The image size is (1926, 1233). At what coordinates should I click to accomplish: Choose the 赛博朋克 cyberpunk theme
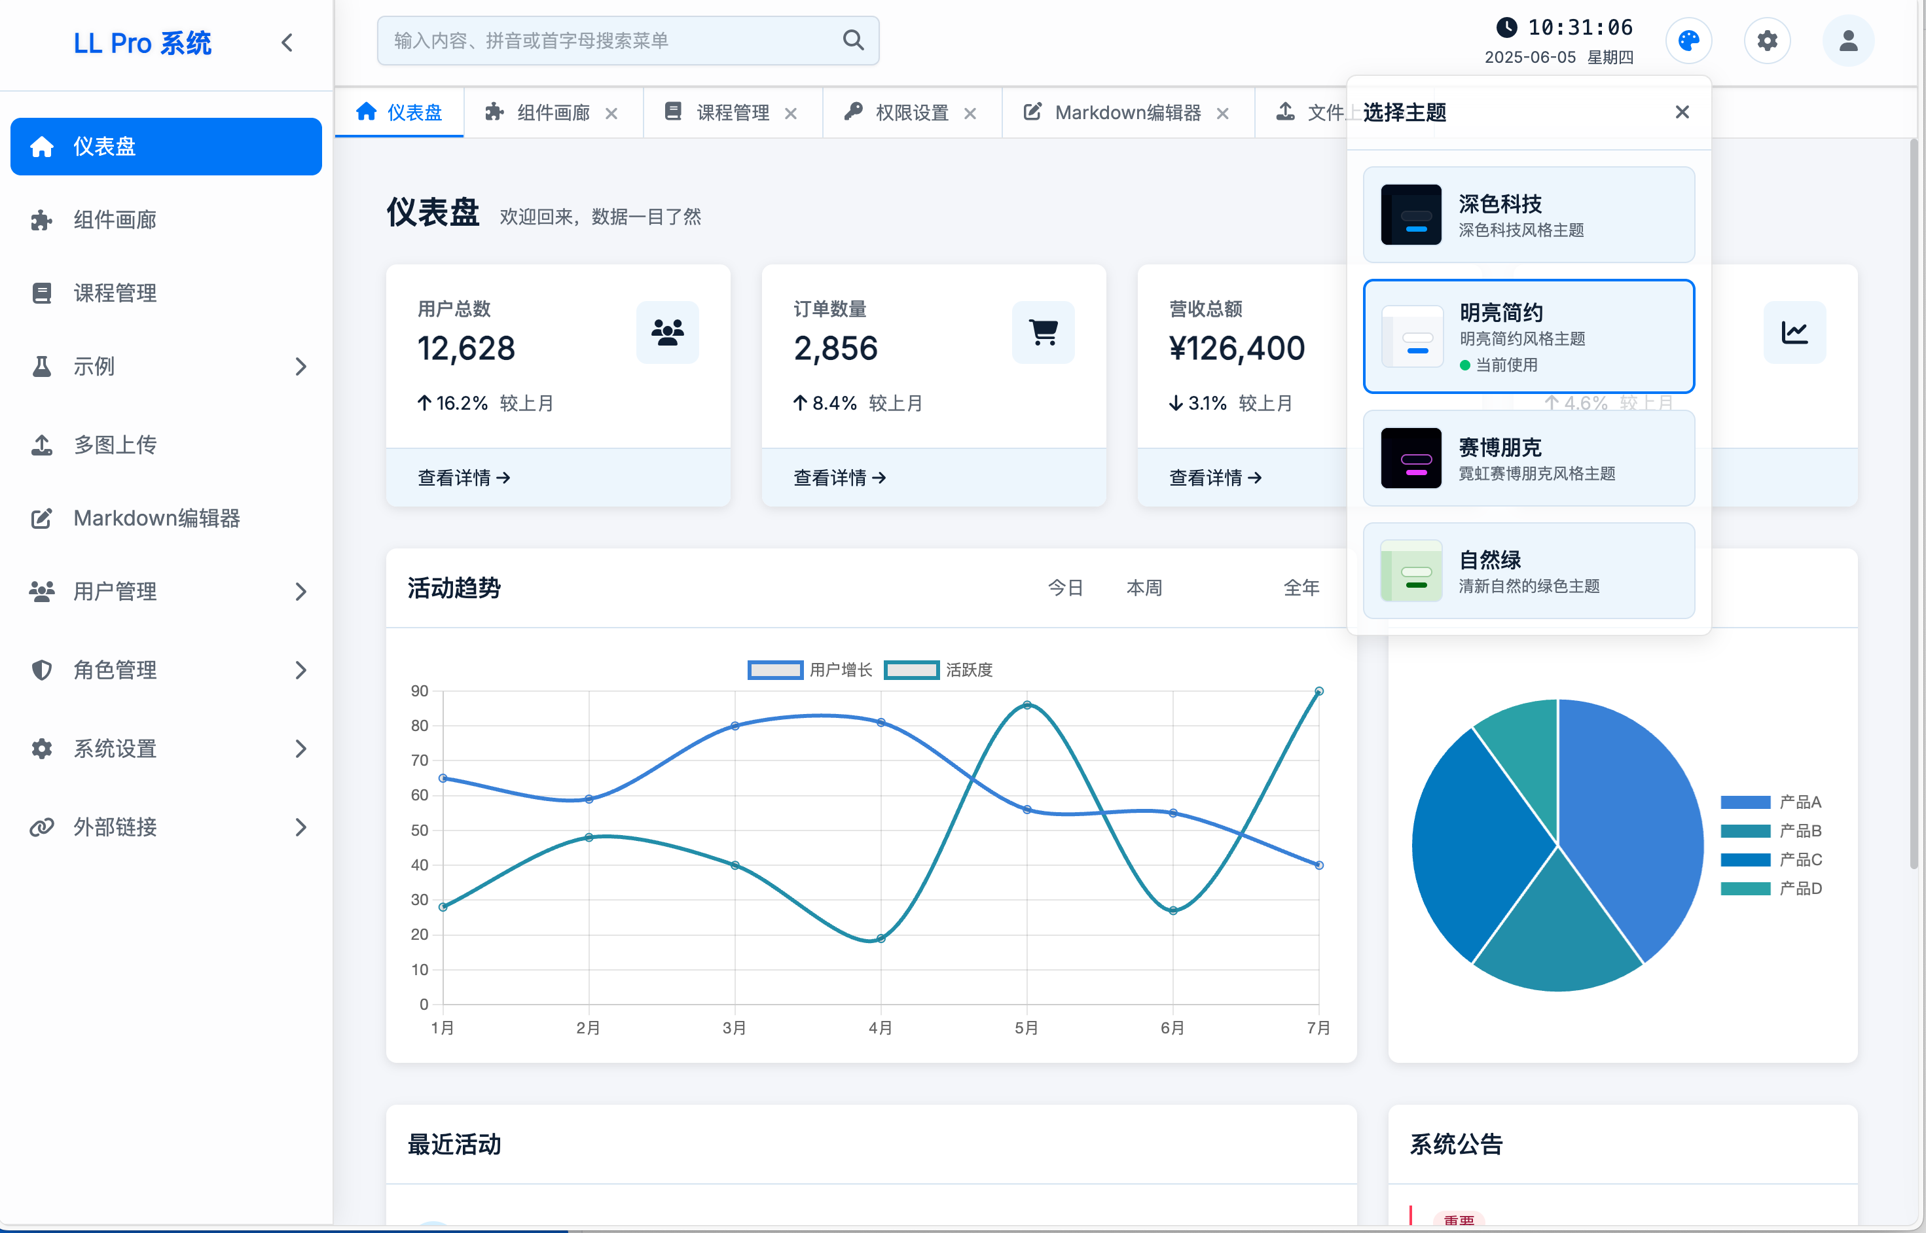pos(1528,458)
